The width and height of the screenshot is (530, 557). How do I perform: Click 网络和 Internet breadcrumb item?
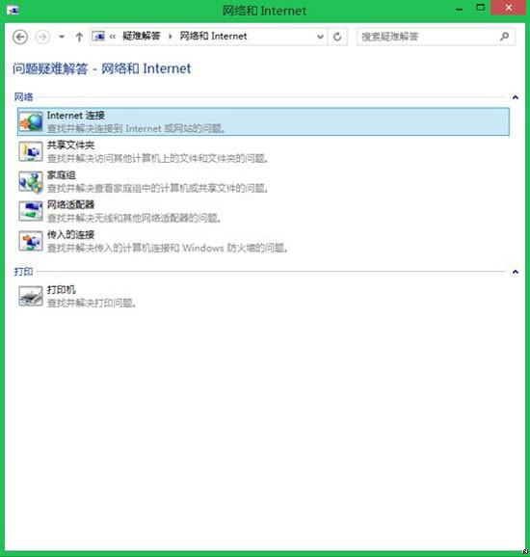213,36
